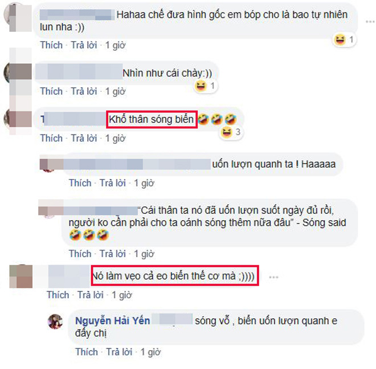Open options dots beside 'Nó làm vẹo cả eo biển'
Screen dimensions: 376x369
click(x=273, y=277)
